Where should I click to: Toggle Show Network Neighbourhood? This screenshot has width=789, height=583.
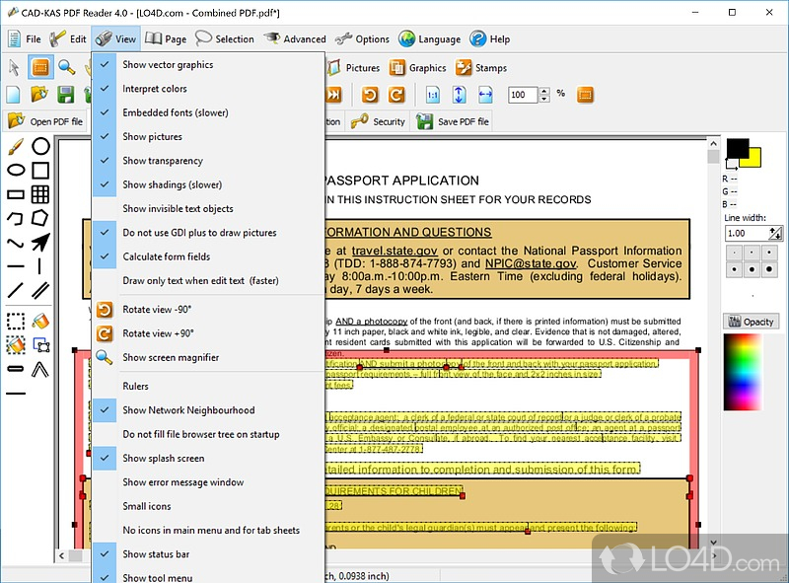(207, 410)
